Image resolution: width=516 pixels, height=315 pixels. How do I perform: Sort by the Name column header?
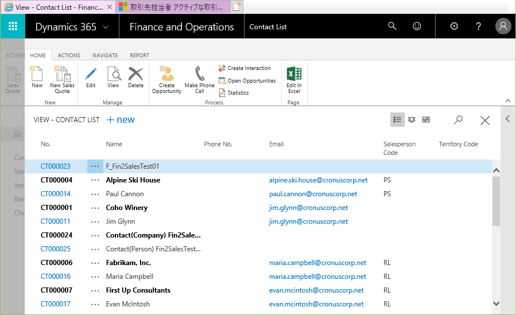point(114,144)
